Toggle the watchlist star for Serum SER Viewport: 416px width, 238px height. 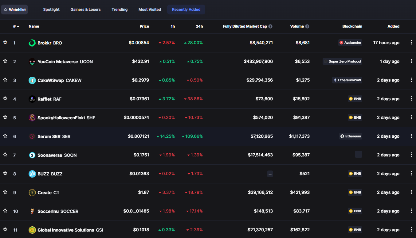click(5, 136)
